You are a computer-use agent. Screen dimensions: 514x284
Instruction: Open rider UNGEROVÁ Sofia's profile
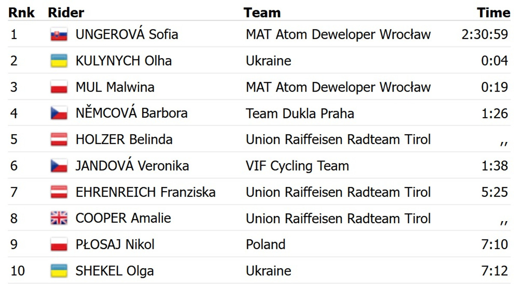127,34
